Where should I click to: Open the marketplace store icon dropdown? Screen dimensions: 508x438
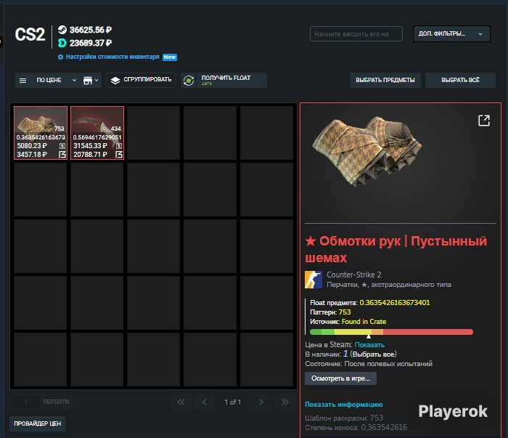[x=91, y=81]
